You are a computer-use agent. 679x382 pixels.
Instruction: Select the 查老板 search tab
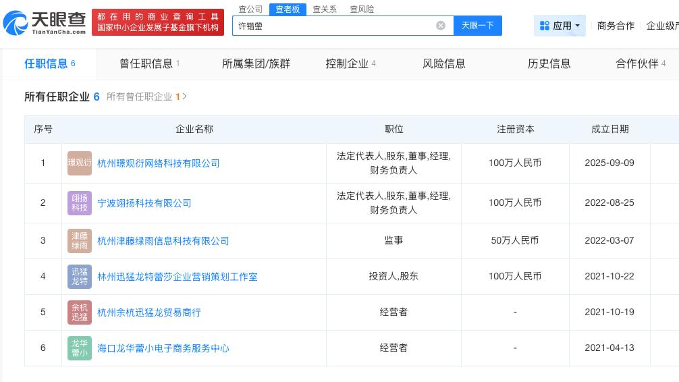[288, 9]
